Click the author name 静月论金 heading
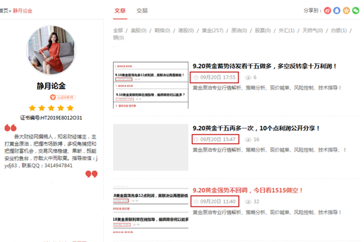The image size is (364, 242). pos(51,86)
